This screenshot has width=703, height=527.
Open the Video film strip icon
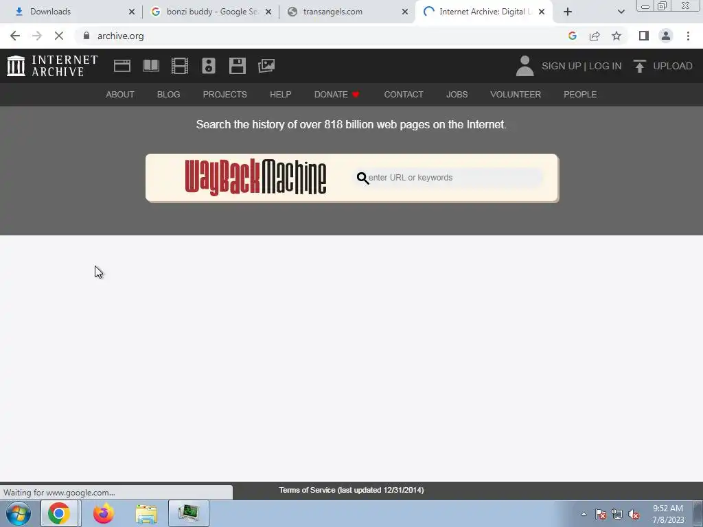(x=180, y=66)
